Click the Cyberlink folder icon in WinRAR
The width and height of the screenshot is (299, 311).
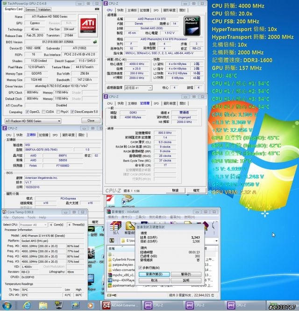coord(110,260)
